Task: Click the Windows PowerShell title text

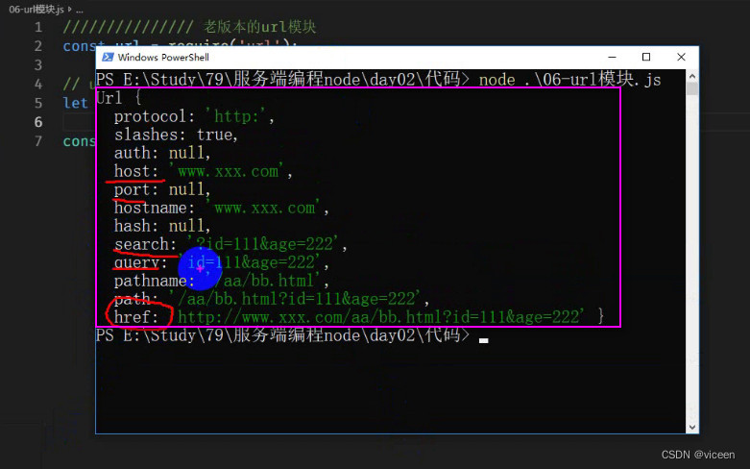Action: [x=163, y=58]
